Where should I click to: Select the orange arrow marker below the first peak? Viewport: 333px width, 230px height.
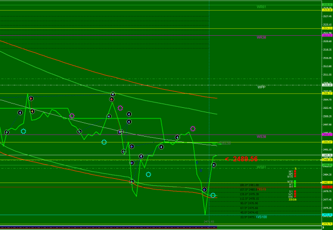(x=33, y=112)
